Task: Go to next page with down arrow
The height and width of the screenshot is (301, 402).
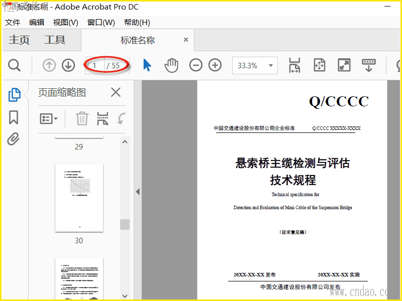Action: coord(68,65)
